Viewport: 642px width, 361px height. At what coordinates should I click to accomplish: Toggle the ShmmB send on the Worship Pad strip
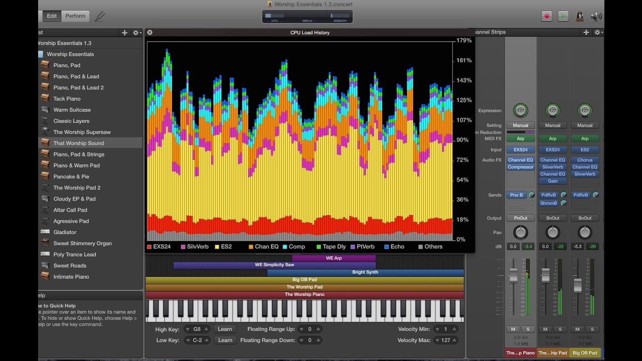pyautogui.click(x=549, y=203)
